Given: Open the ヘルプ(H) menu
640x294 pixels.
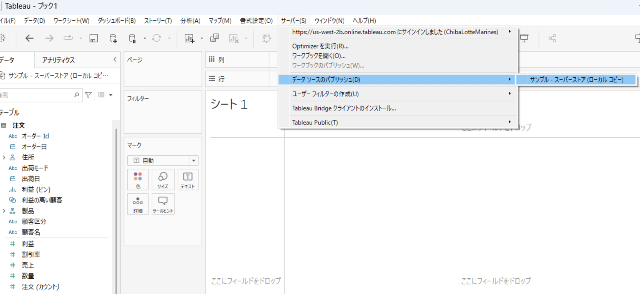Looking at the screenshot, I should (x=364, y=21).
